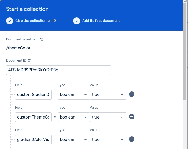Remove the customThemeCo field row

tap(132, 117)
